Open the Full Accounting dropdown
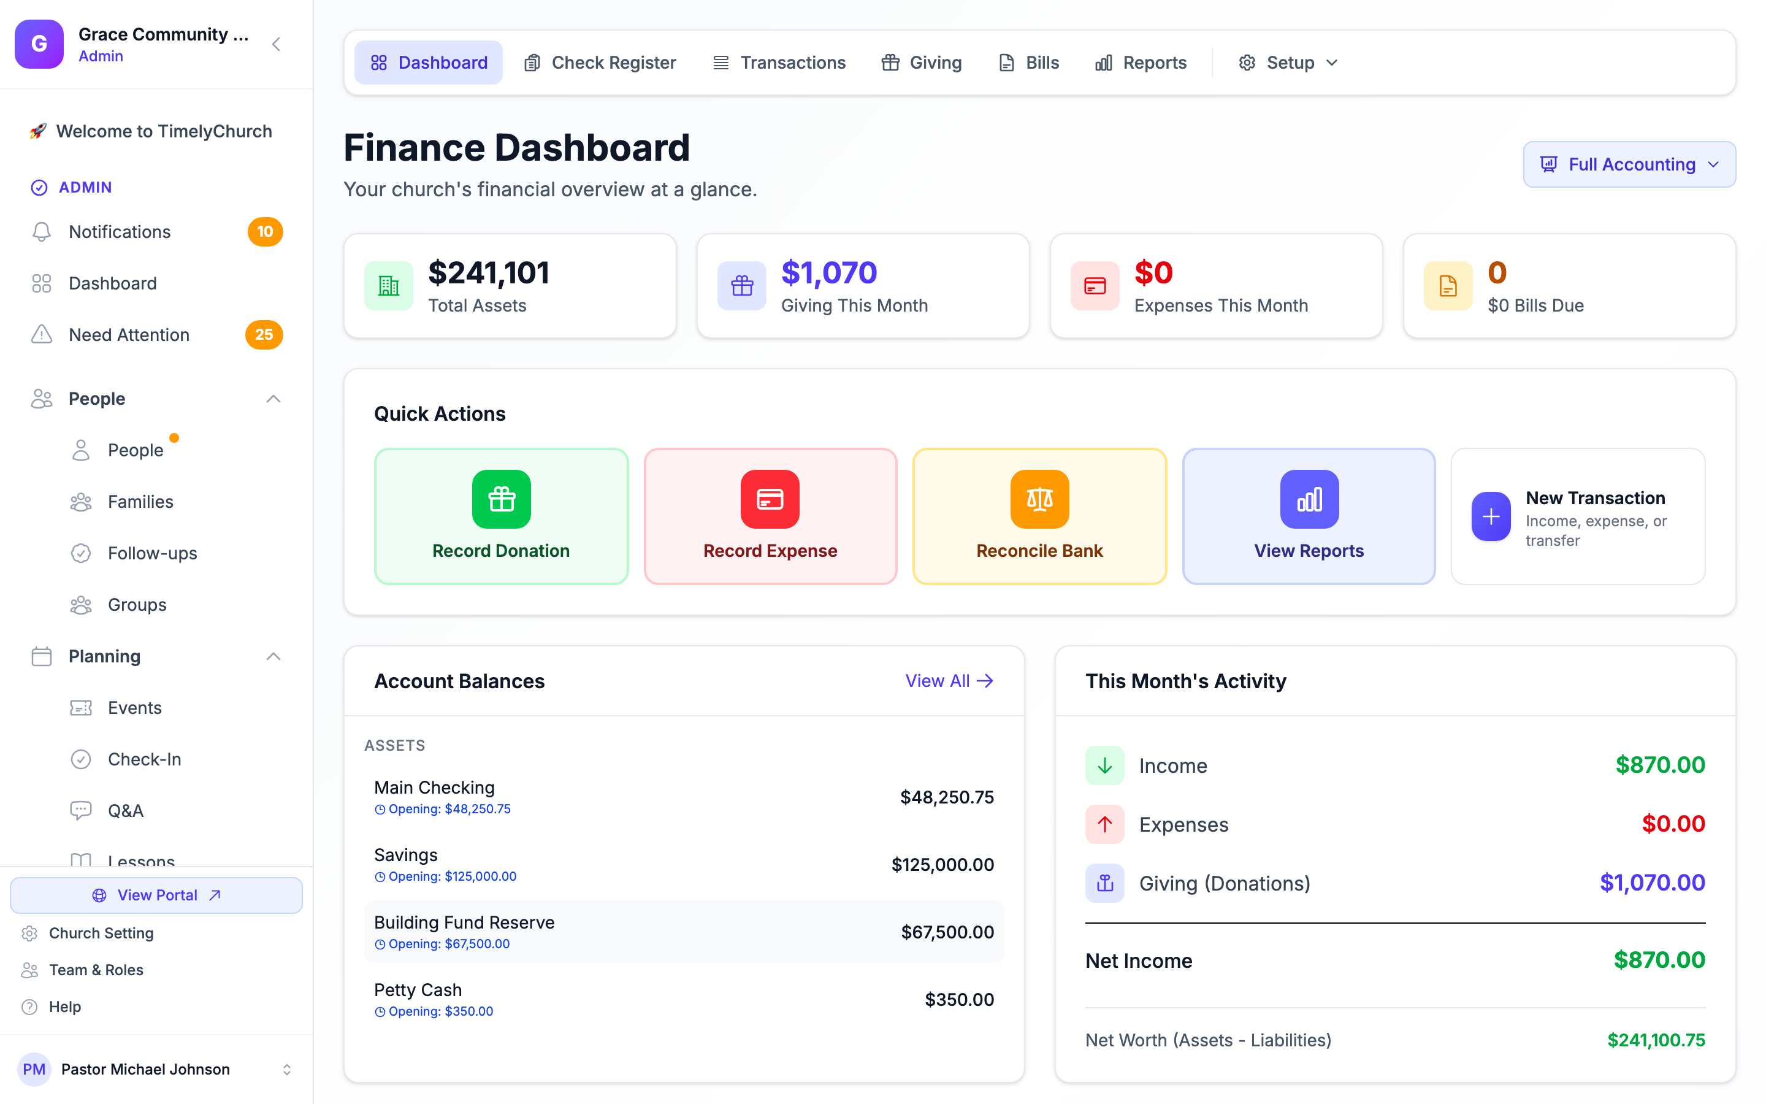The width and height of the screenshot is (1766, 1104). coord(1629,164)
